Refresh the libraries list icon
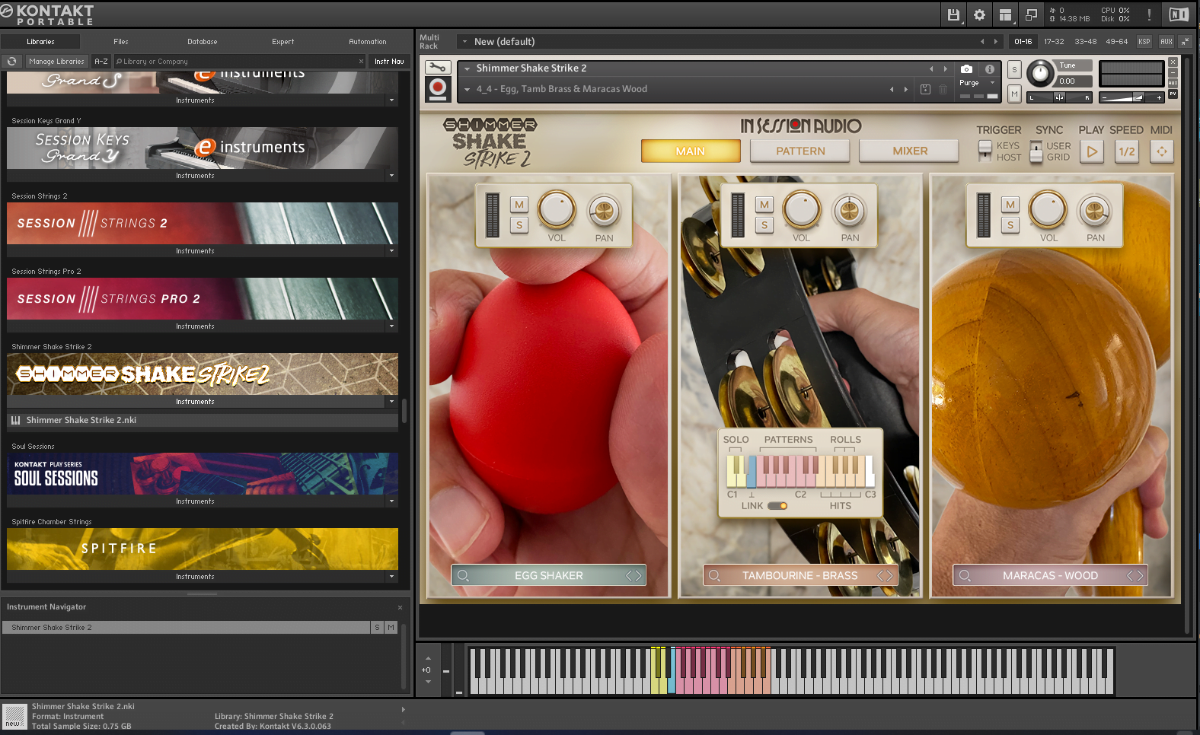Viewport: 1200px width, 735px height. tap(11, 62)
